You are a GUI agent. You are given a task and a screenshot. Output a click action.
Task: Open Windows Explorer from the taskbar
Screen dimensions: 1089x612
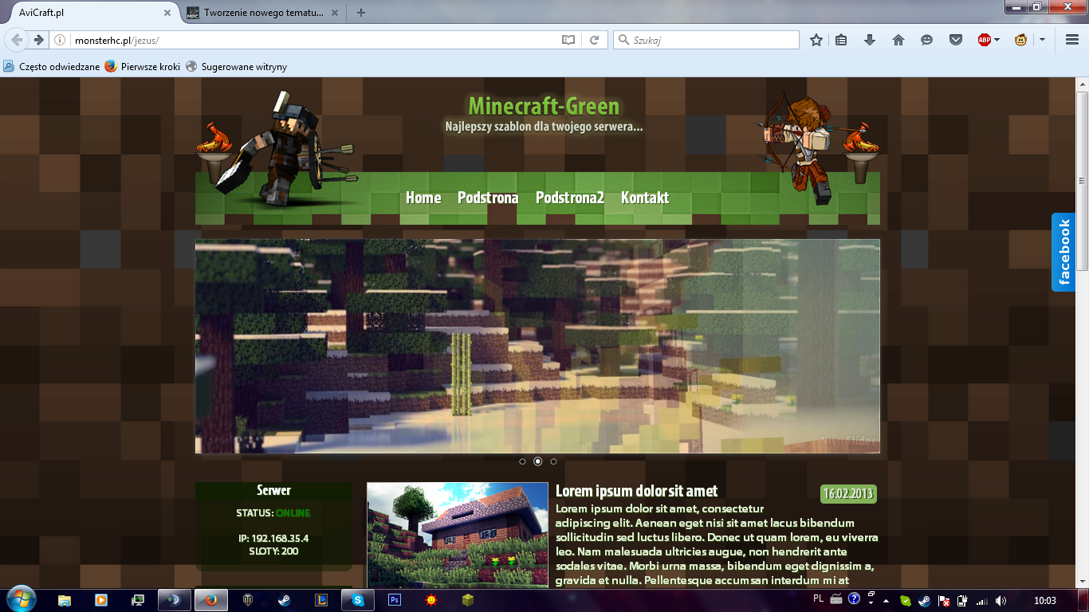[65, 600]
